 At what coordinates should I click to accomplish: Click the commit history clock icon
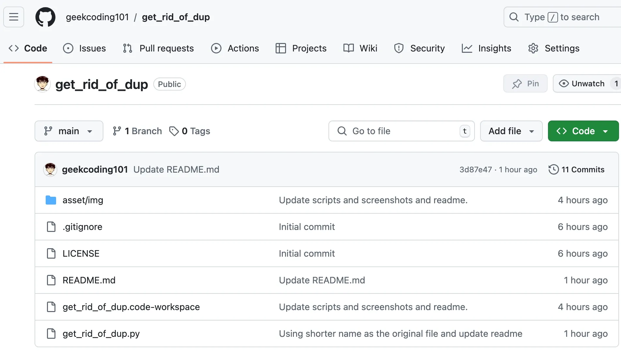coord(553,169)
